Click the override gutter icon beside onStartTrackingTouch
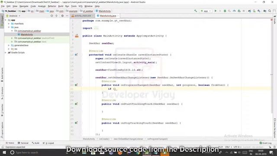Viewport: 277px width, 156px height. (x=76, y=104)
